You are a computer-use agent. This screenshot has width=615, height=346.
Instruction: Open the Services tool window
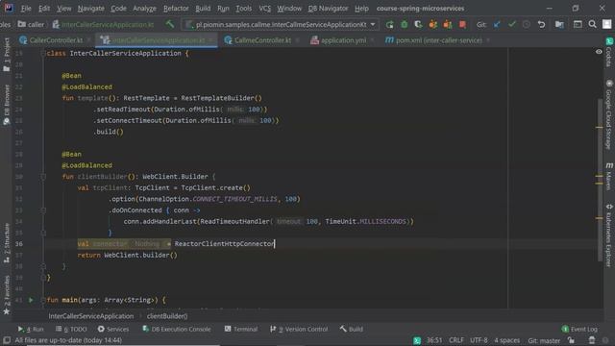coord(113,329)
